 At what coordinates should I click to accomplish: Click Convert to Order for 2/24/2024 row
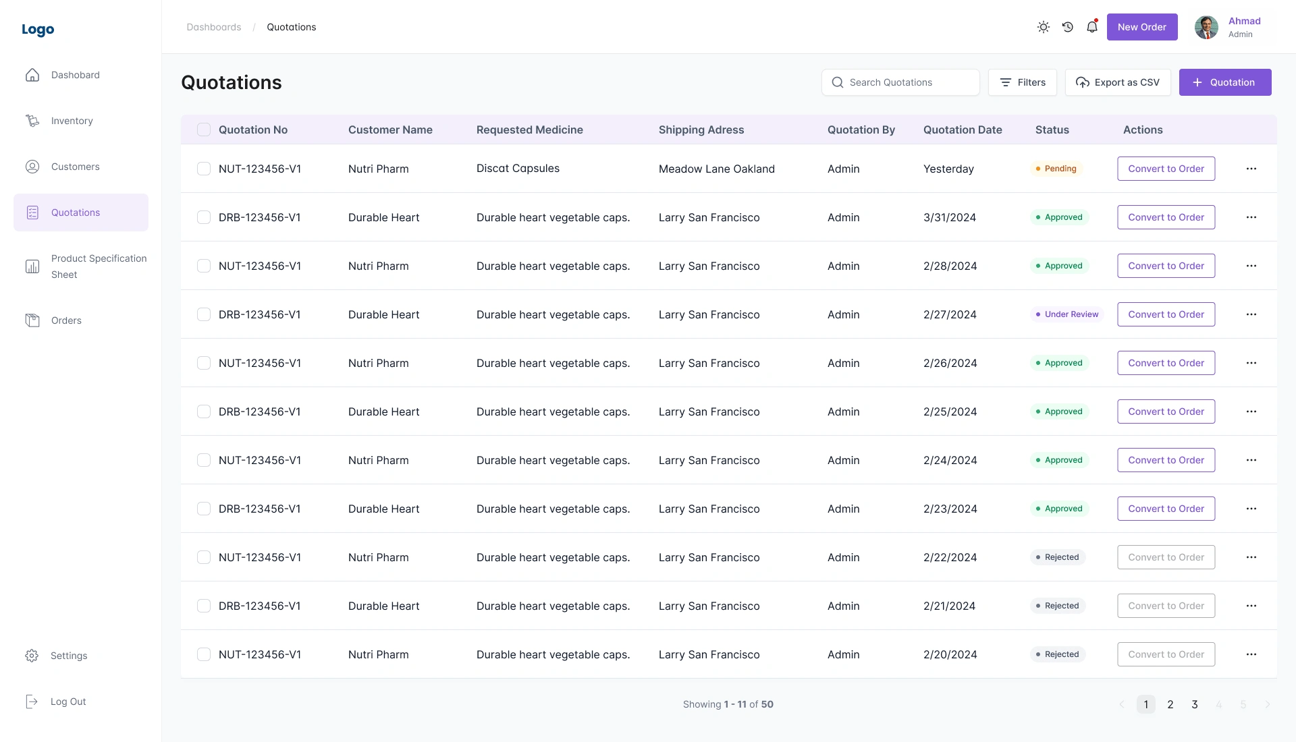tap(1166, 460)
